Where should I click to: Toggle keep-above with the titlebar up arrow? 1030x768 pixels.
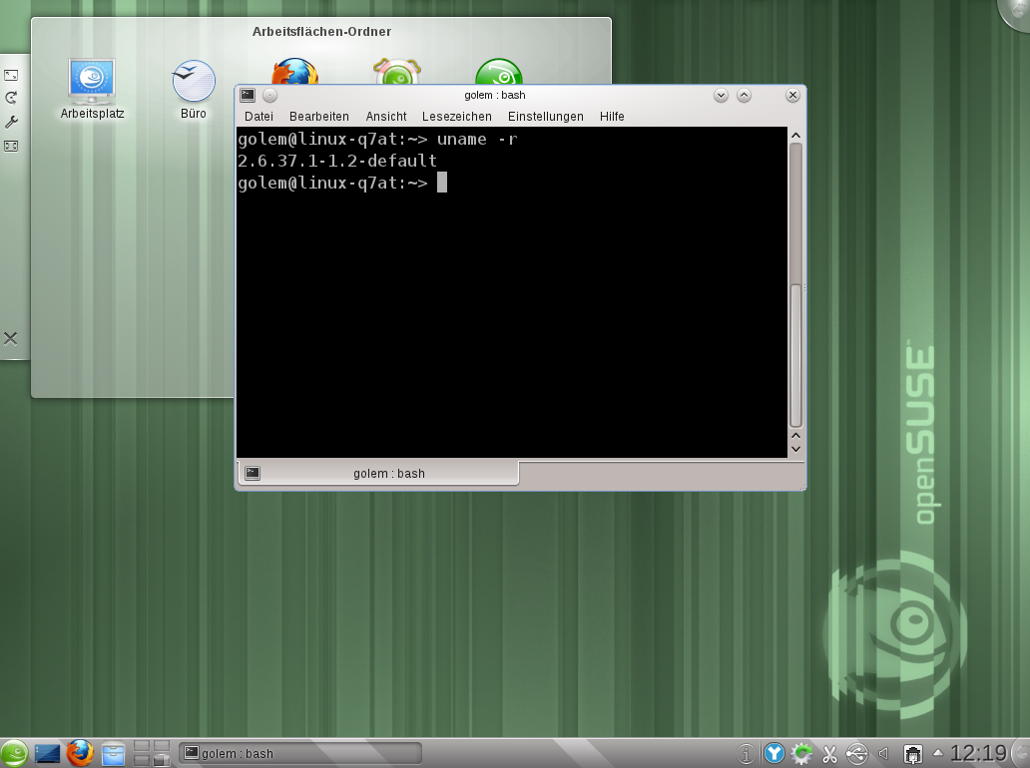[x=744, y=95]
